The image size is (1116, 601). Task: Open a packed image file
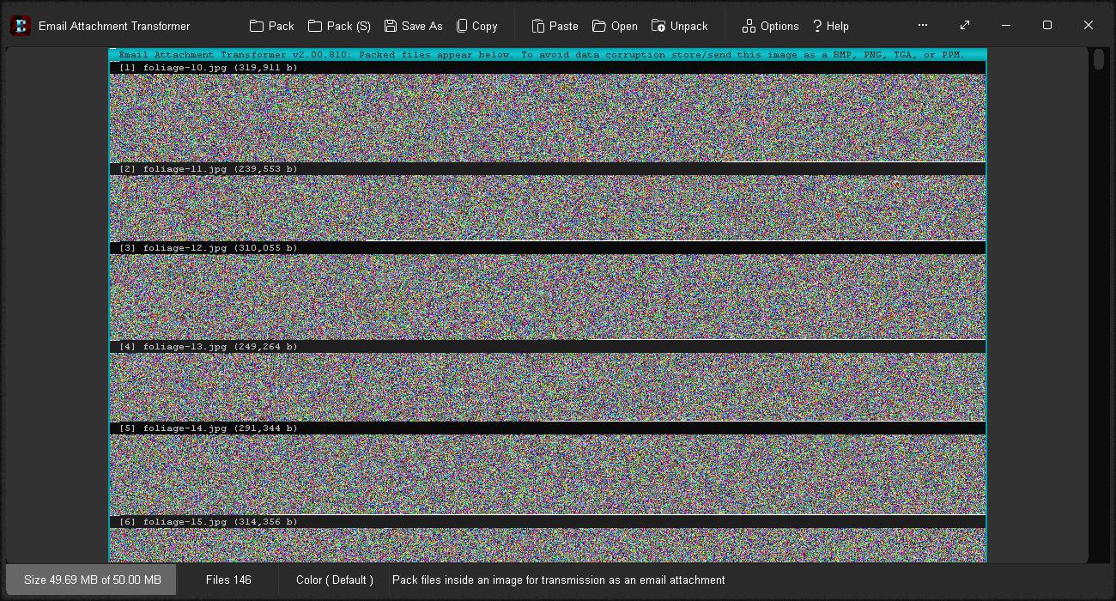[615, 26]
